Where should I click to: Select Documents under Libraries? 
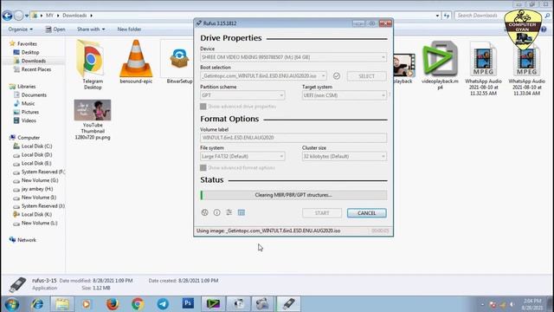click(34, 94)
